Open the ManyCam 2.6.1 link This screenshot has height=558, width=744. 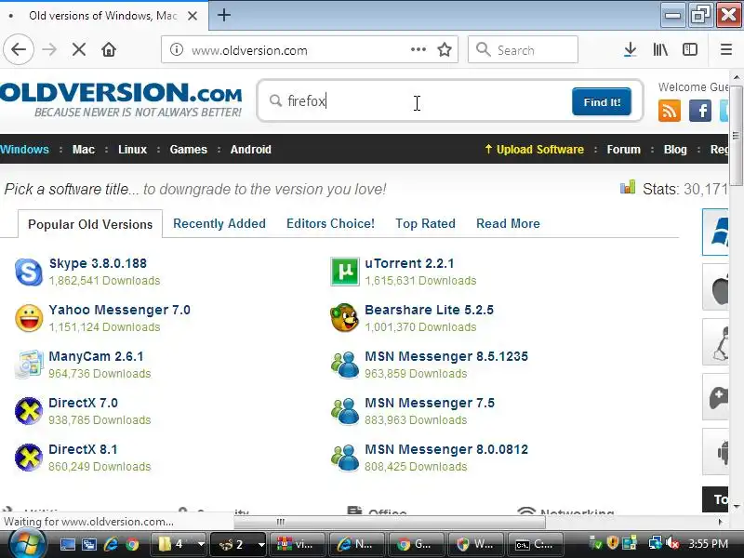96,356
